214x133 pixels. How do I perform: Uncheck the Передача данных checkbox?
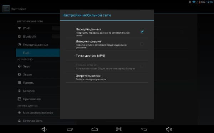(142, 32)
